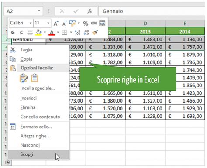This screenshot has width=207, height=168.
Task: Select cell with value 1.611,00
Action: [145, 93]
